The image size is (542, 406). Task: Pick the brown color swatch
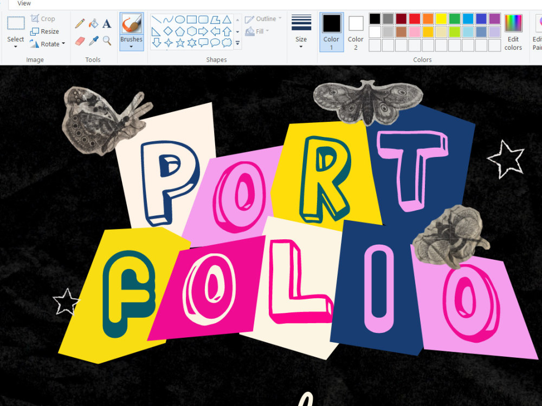point(401,32)
